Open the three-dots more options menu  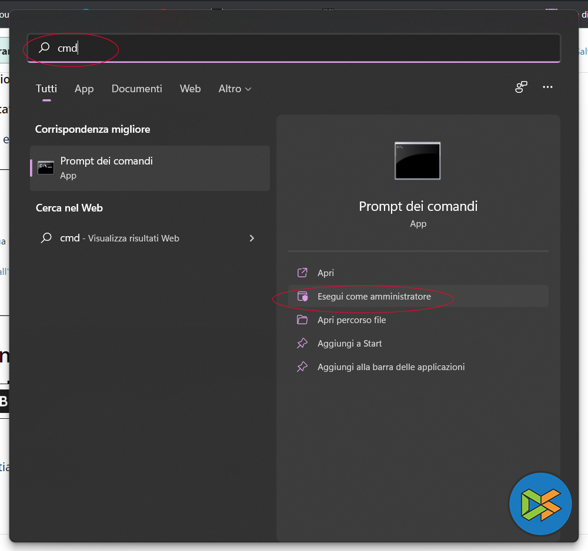click(547, 88)
